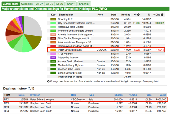Click the Premier Fund Managers color key swatch
Screen dimensions: 170x114
[x=53, y=31]
